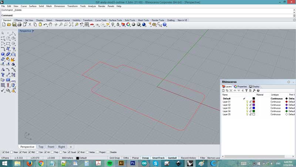The height and width of the screenshot is (167, 296).
Task: Open the color wheel Object Properties icon
Action: click(x=128, y=24)
